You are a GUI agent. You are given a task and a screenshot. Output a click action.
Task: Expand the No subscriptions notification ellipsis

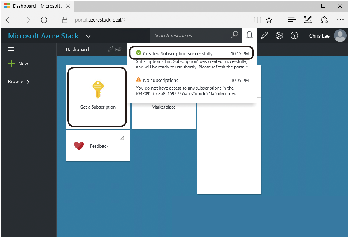pyautogui.click(x=246, y=93)
